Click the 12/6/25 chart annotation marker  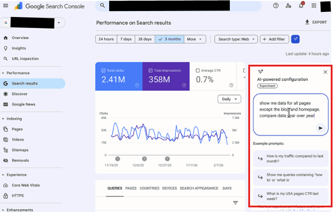tap(144, 159)
